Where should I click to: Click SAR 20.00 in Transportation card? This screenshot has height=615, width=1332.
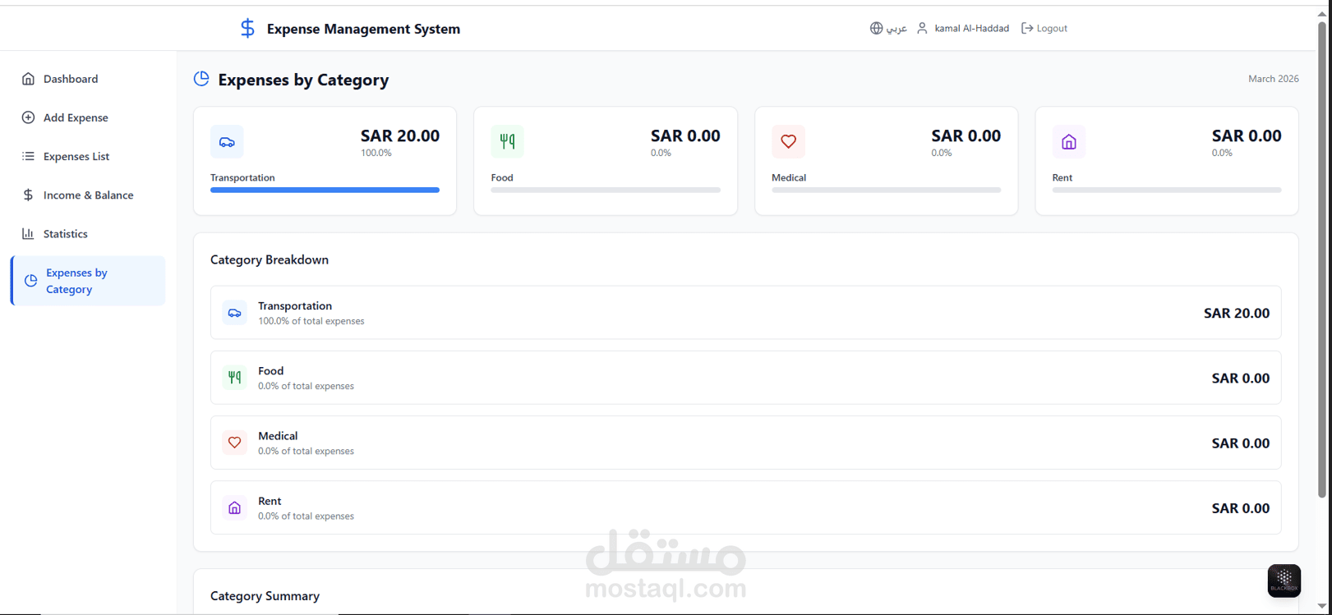(400, 135)
